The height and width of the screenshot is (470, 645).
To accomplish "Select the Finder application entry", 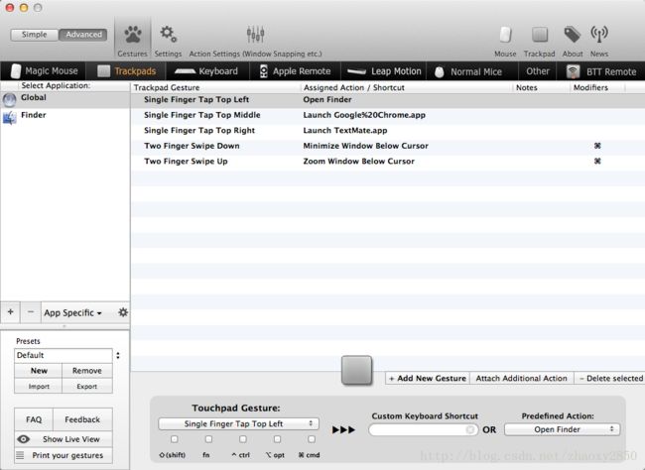I will 64,116.
